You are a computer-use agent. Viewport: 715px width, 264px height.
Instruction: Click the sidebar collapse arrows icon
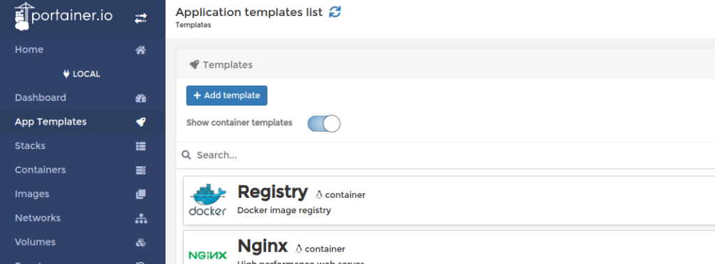(140, 18)
